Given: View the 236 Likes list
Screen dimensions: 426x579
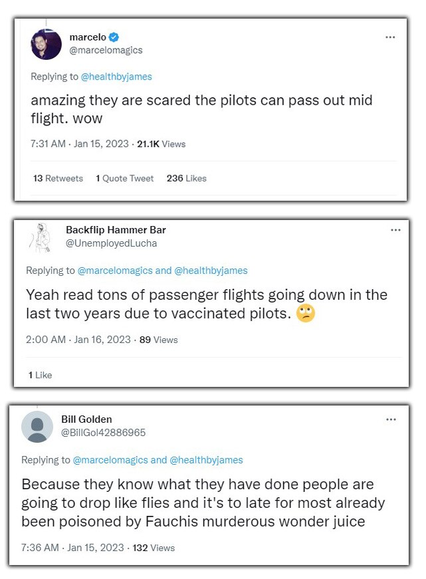Looking at the screenshot, I should point(186,178).
